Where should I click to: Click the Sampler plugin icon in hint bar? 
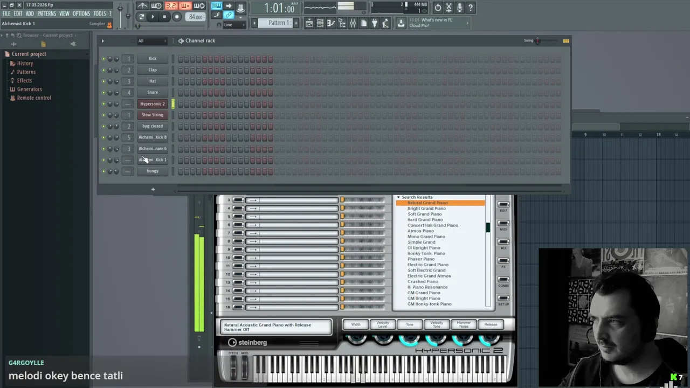click(x=109, y=24)
